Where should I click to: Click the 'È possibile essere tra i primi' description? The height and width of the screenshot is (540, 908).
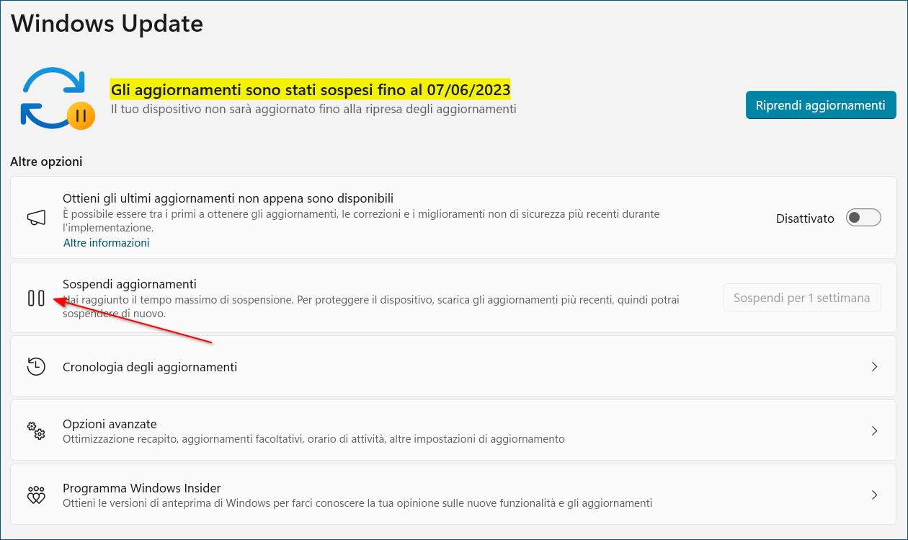click(x=361, y=221)
